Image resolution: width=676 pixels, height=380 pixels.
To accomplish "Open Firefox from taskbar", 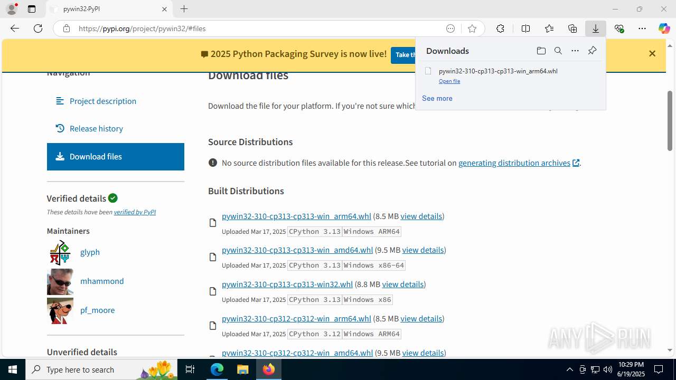I will tap(268, 369).
